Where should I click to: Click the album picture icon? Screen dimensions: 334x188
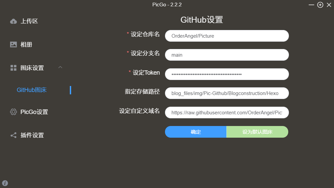coord(13,44)
